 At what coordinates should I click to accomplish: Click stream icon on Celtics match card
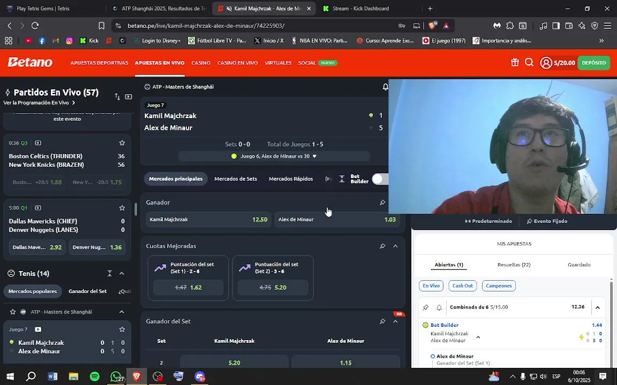pos(38,143)
